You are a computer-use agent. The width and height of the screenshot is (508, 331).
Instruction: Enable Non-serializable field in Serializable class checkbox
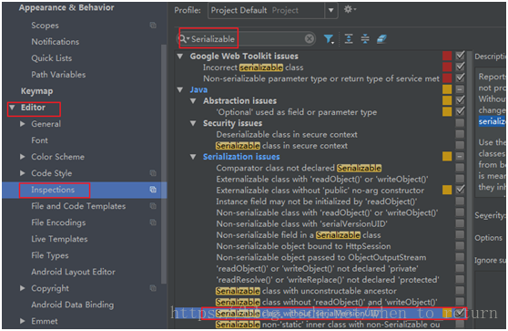coord(460,234)
